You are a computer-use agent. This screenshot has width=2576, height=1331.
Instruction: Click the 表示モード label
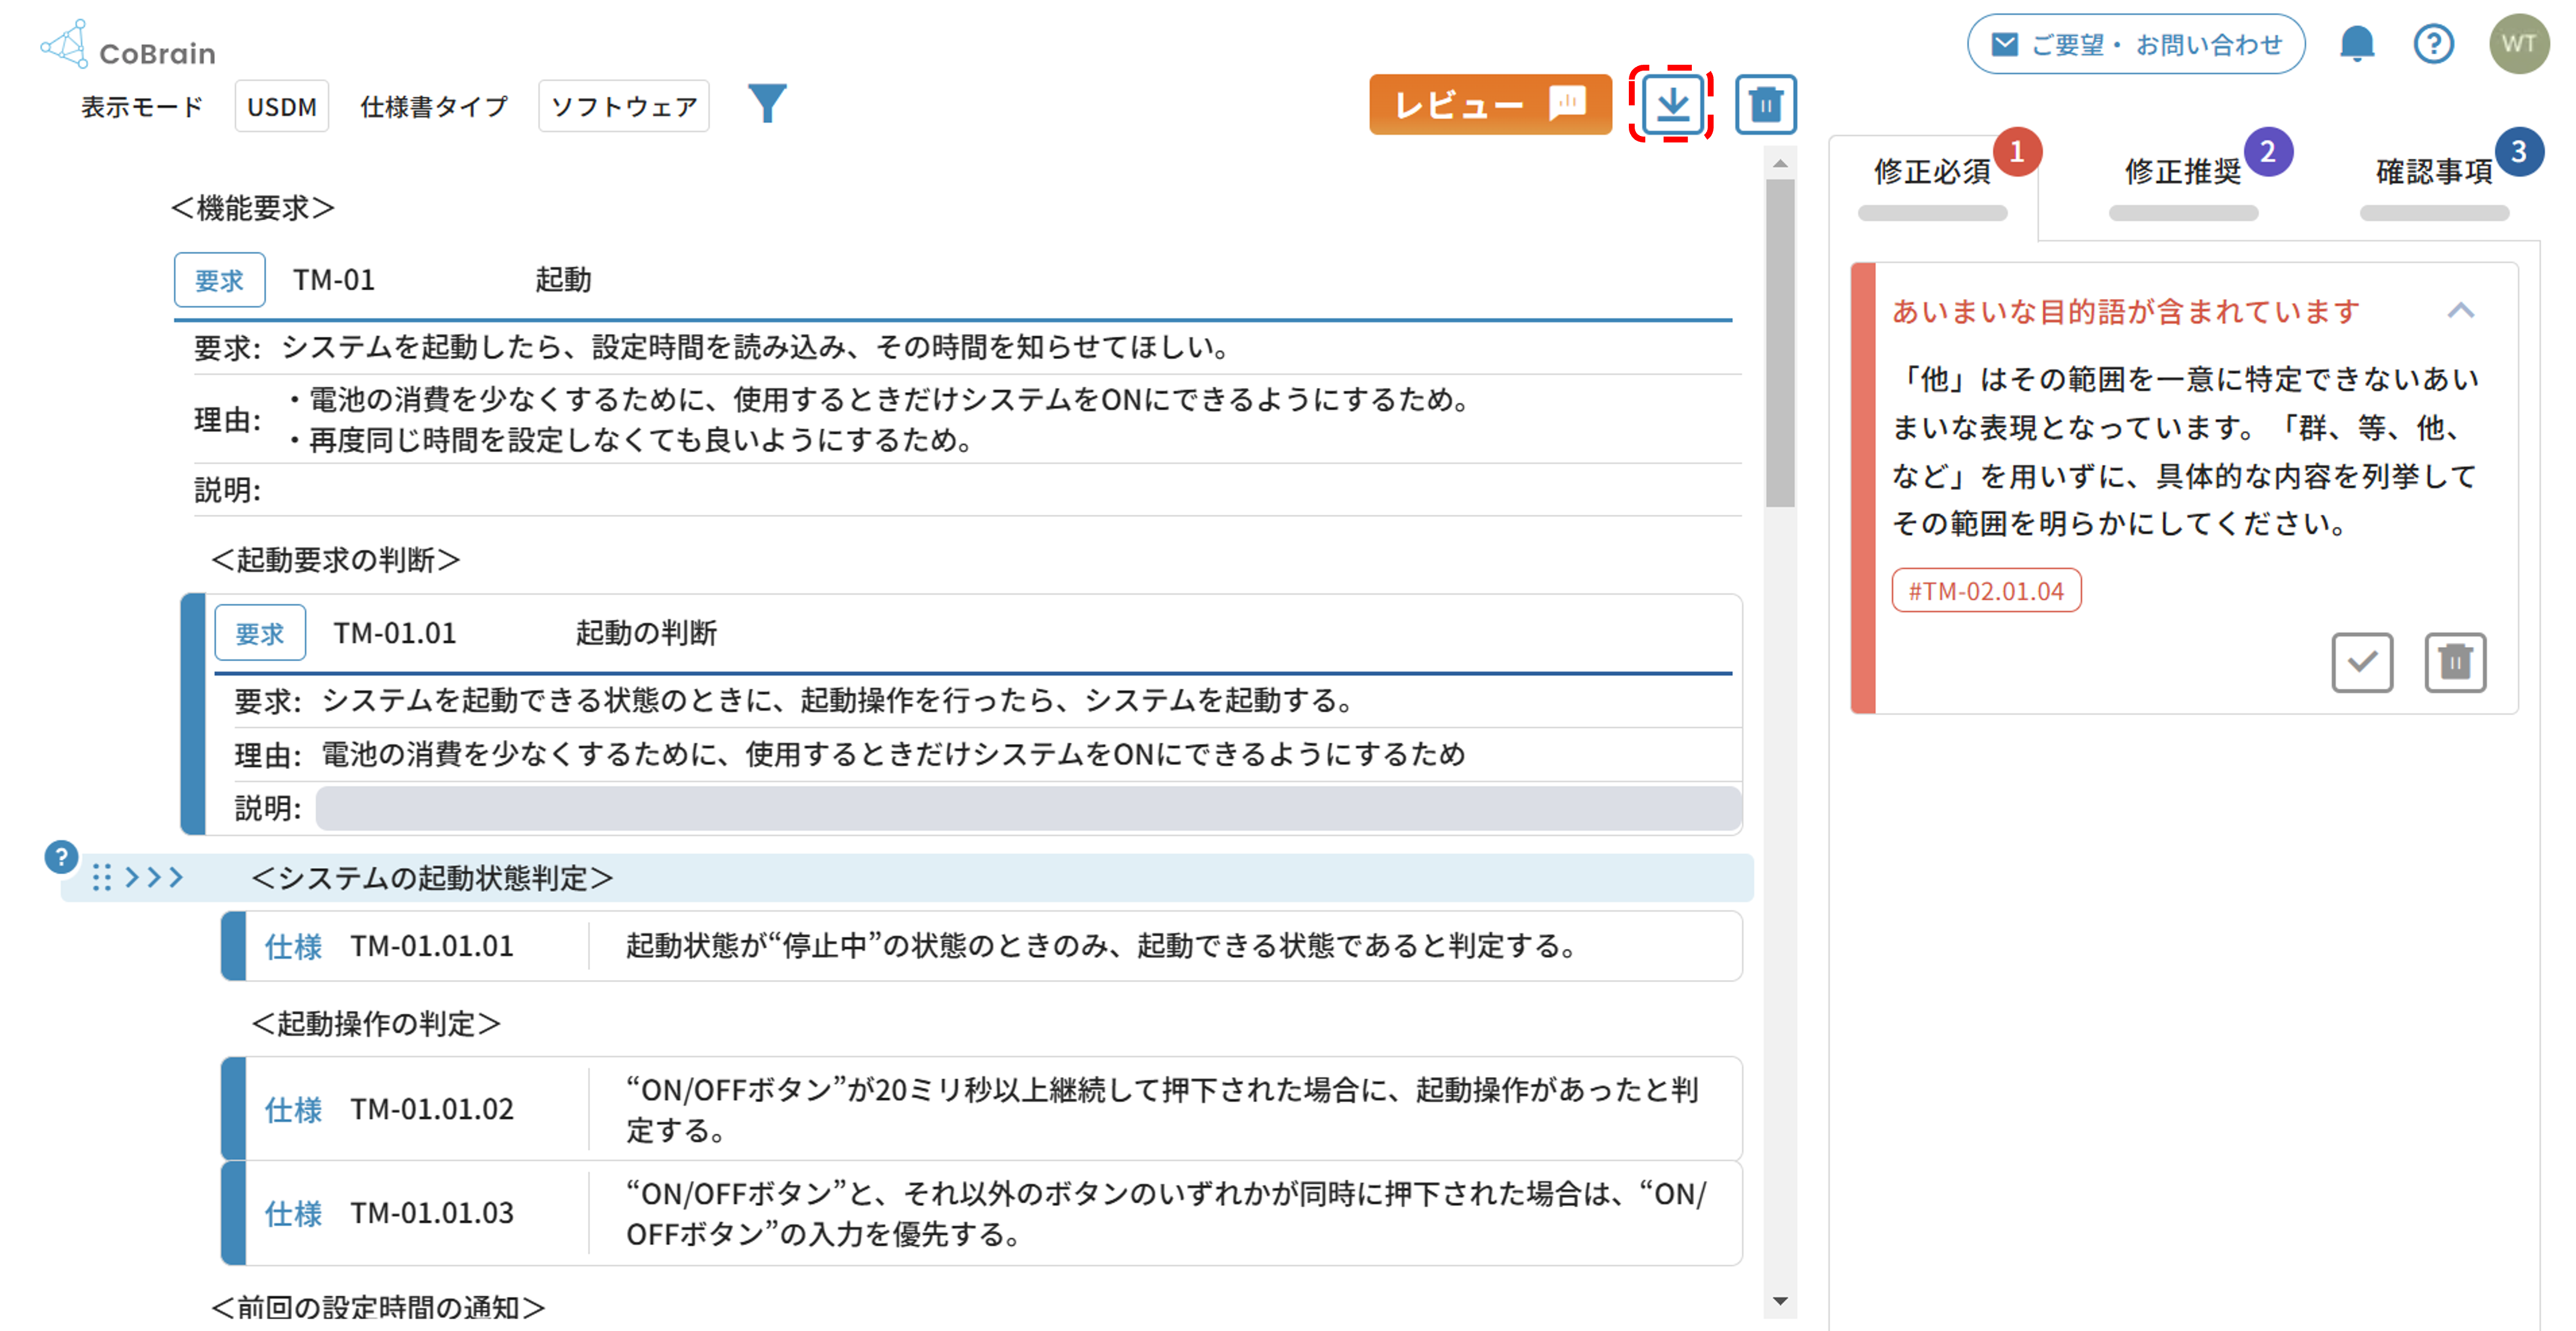pyautogui.click(x=142, y=106)
